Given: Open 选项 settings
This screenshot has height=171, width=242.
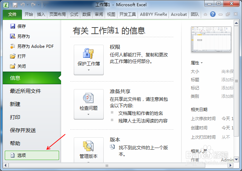Looking at the screenshot, I should click(x=32, y=155).
